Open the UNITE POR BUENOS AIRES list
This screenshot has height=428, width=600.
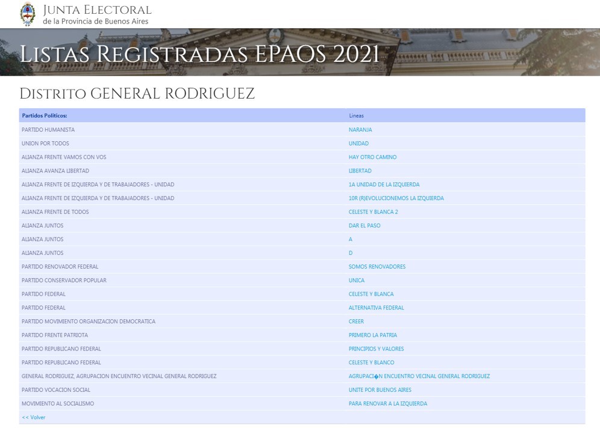point(380,390)
